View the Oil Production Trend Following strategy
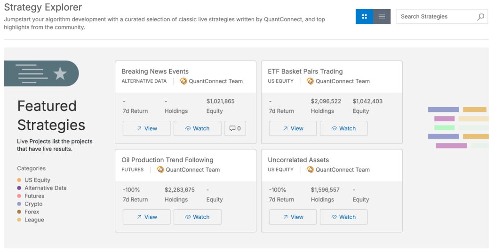The height and width of the screenshot is (252, 494). pos(146,217)
